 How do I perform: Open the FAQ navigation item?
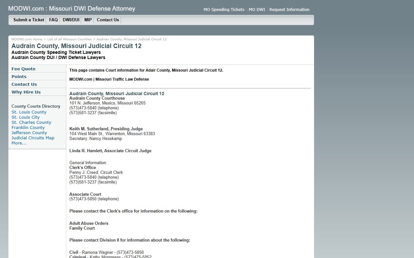pos(53,20)
